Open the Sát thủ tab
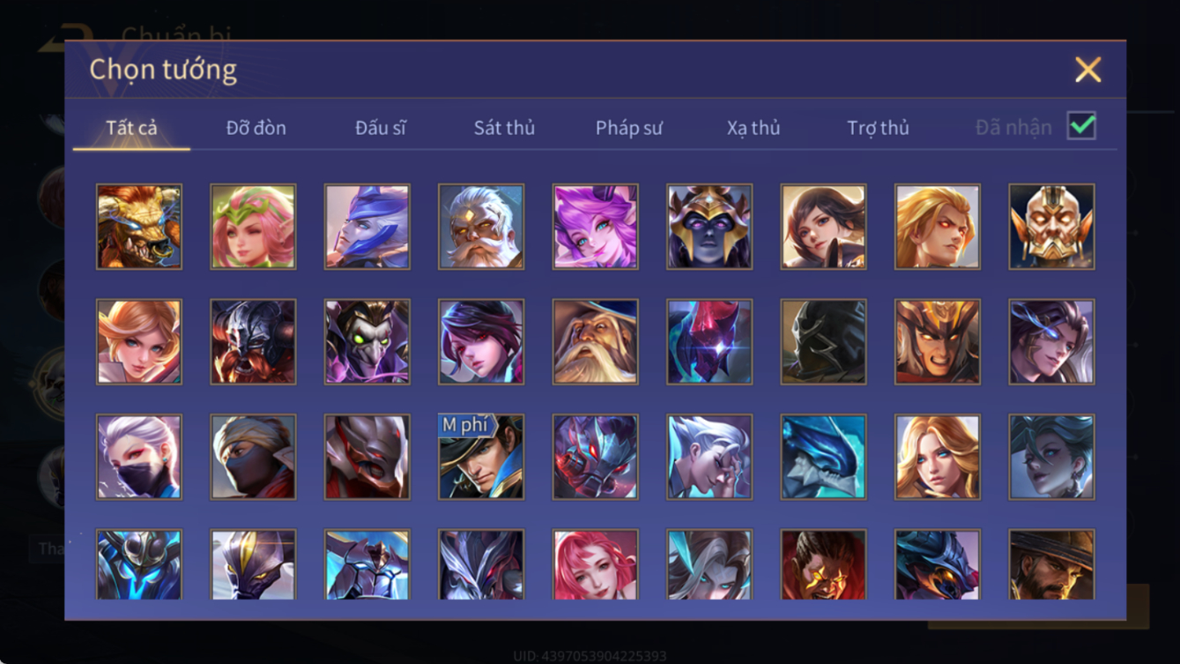The width and height of the screenshot is (1180, 664). [x=504, y=128]
